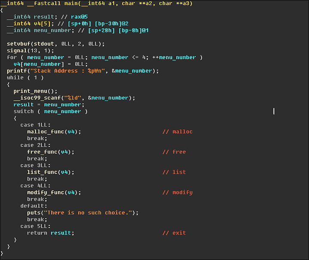Click the switch keyword
The height and width of the screenshot is (260, 309).
point(24,112)
